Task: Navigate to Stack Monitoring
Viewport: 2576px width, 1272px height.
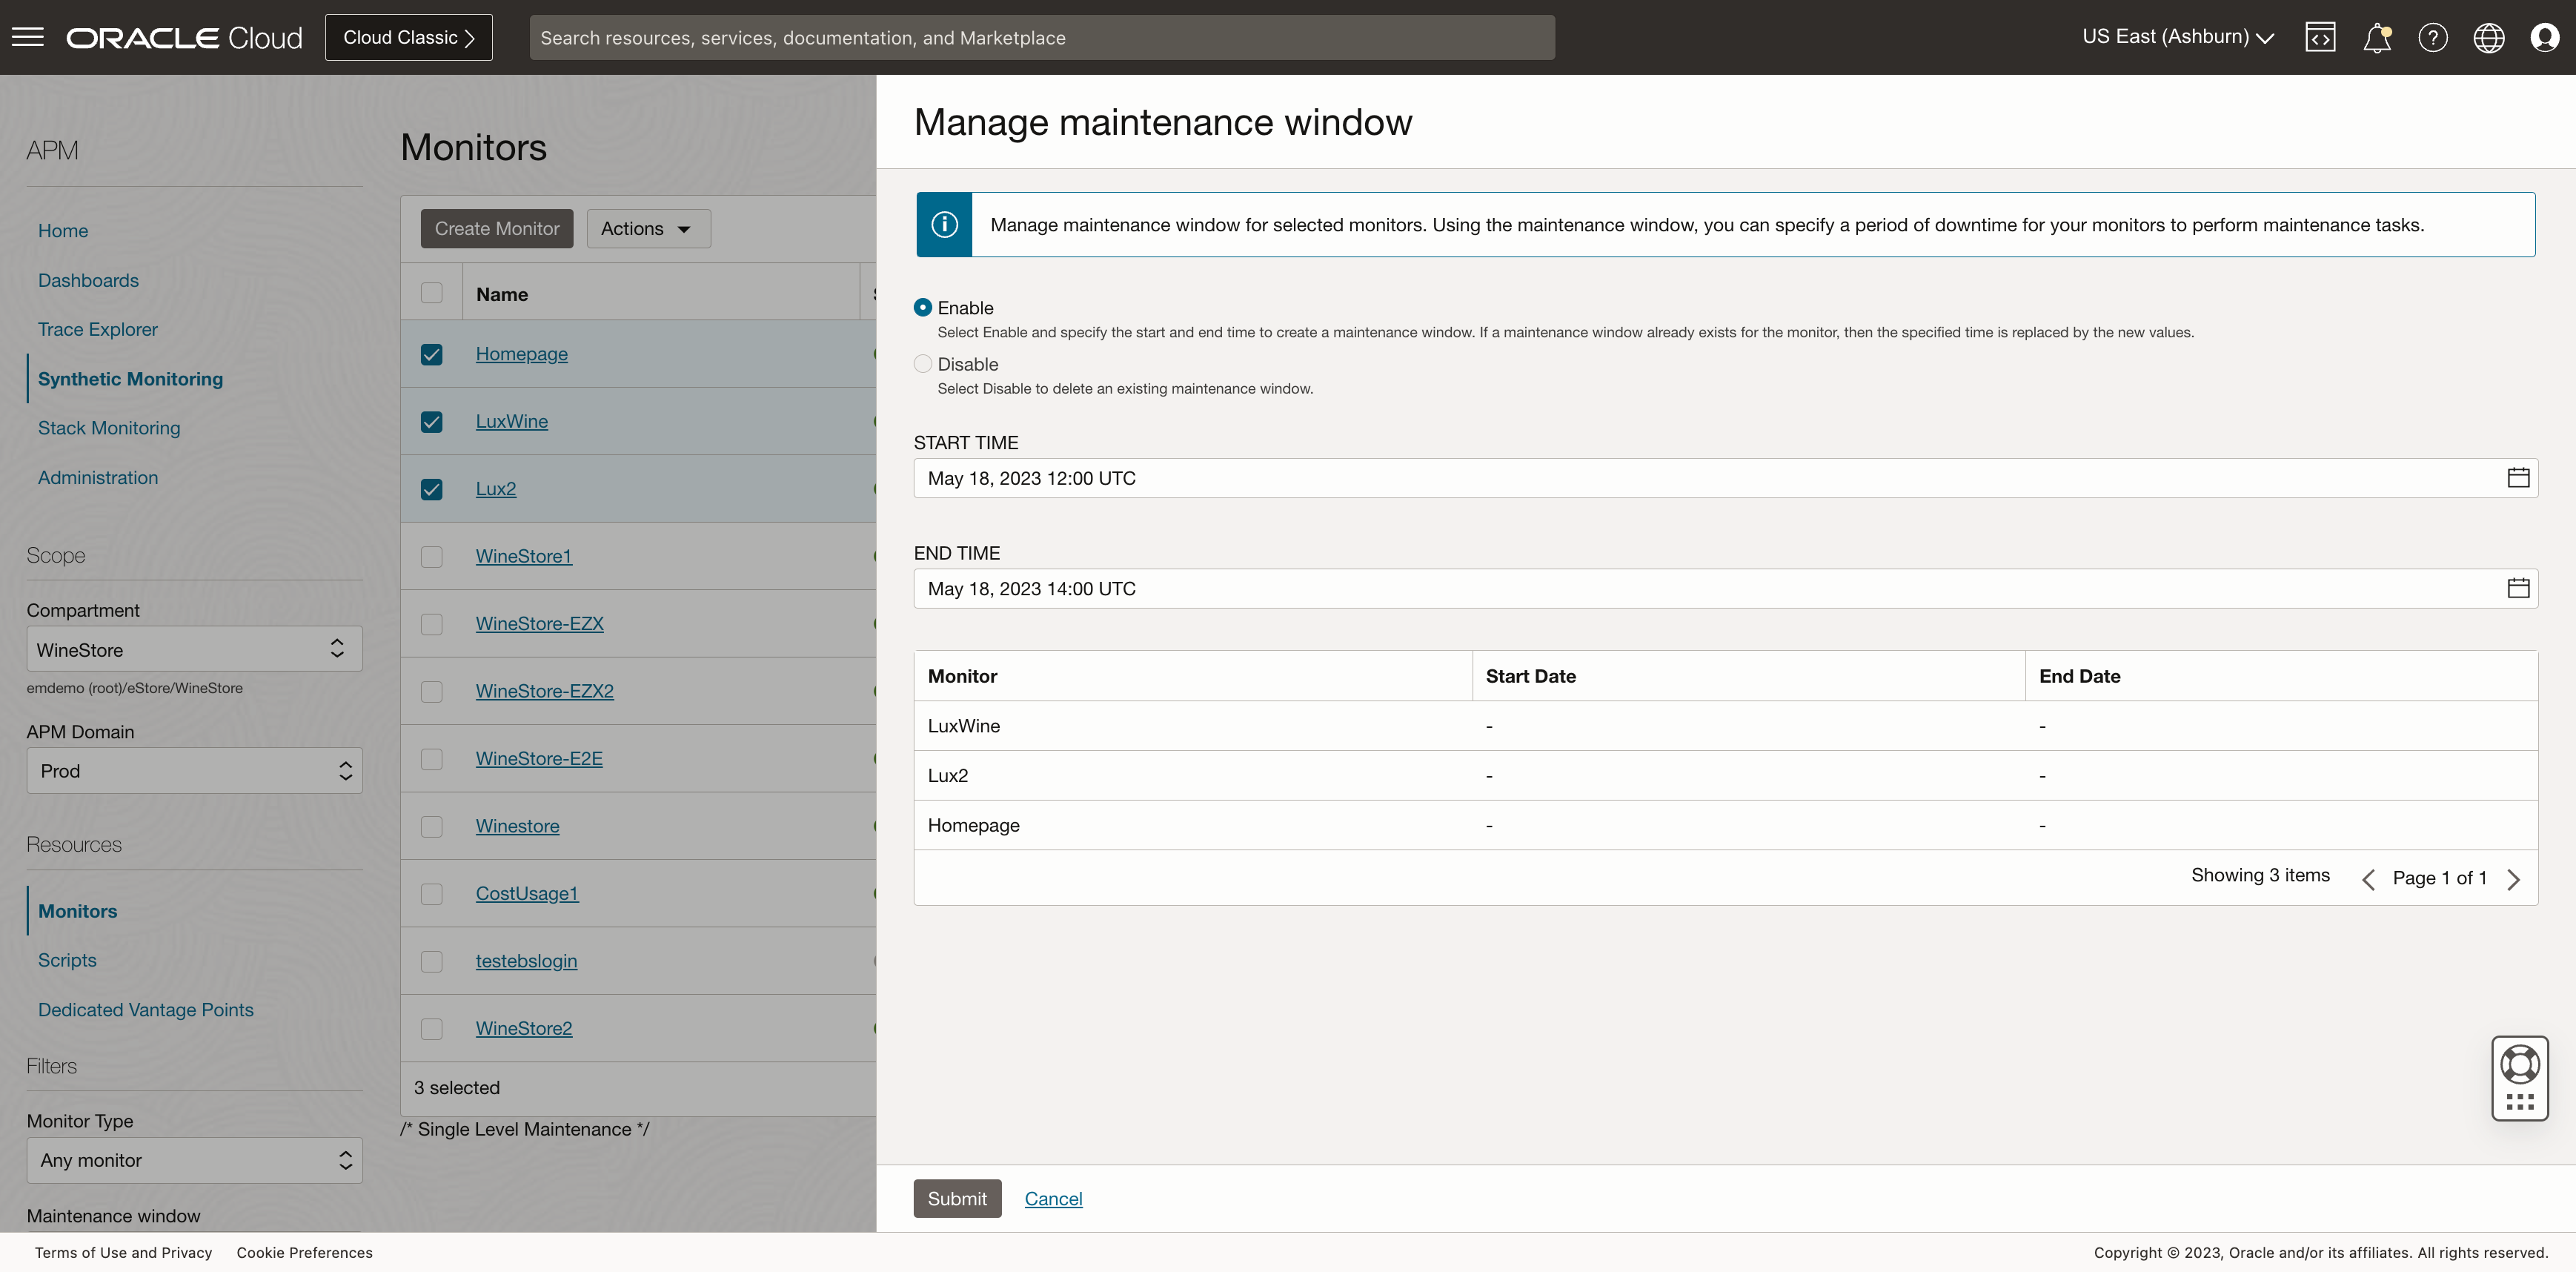Action: pos(109,428)
